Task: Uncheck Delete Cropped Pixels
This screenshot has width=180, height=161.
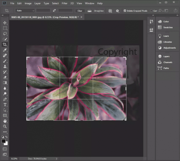Action: [125, 11]
